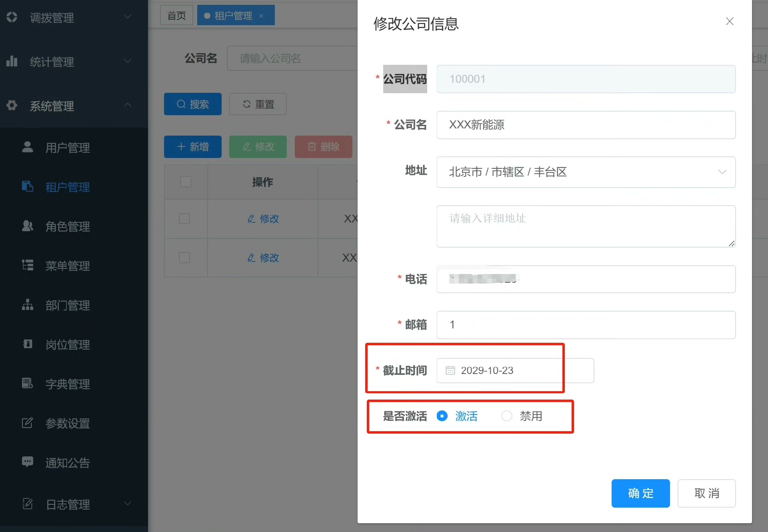Click the 通知公告 message bubble icon
The image size is (768, 532).
27,462
